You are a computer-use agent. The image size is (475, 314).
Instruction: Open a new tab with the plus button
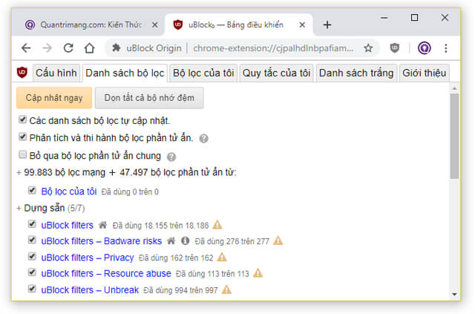click(x=327, y=24)
